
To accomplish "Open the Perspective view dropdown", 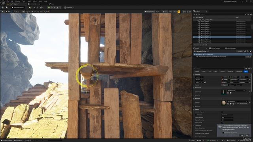I will pyautogui.click(x=149, y=11).
